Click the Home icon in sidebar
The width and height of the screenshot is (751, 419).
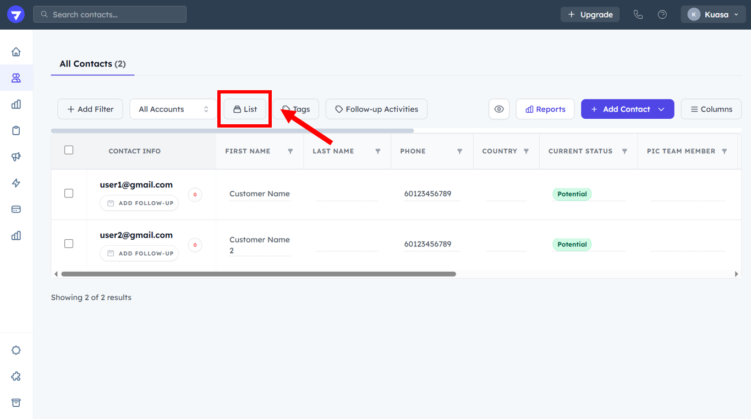click(x=16, y=52)
